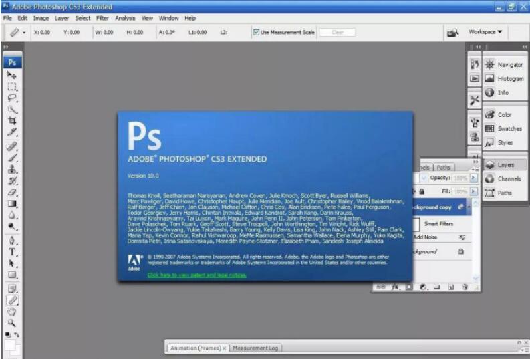The height and width of the screenshot is (359, 530).
Task: Click the Delete layer trash icon
Action: 465,287
